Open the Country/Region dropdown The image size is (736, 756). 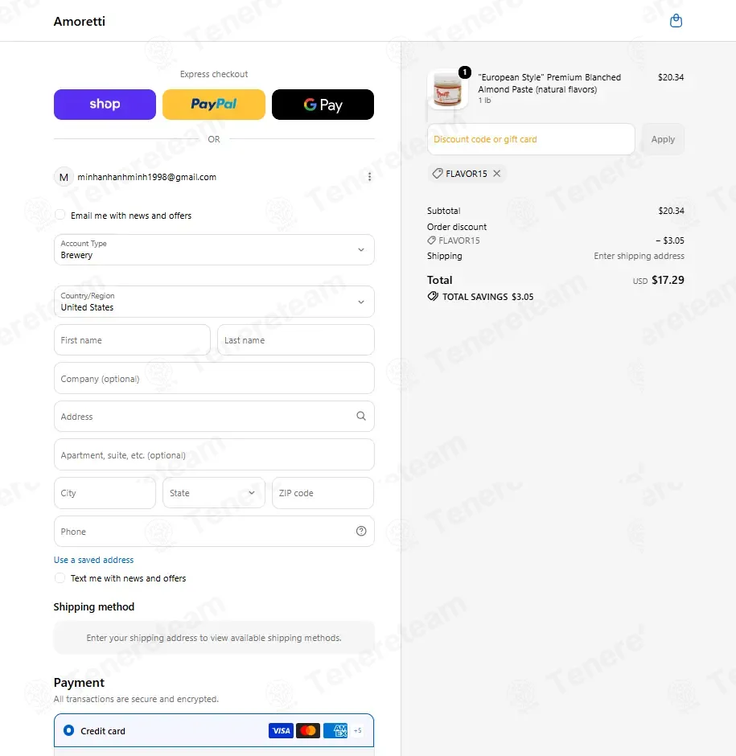point(214,302)
